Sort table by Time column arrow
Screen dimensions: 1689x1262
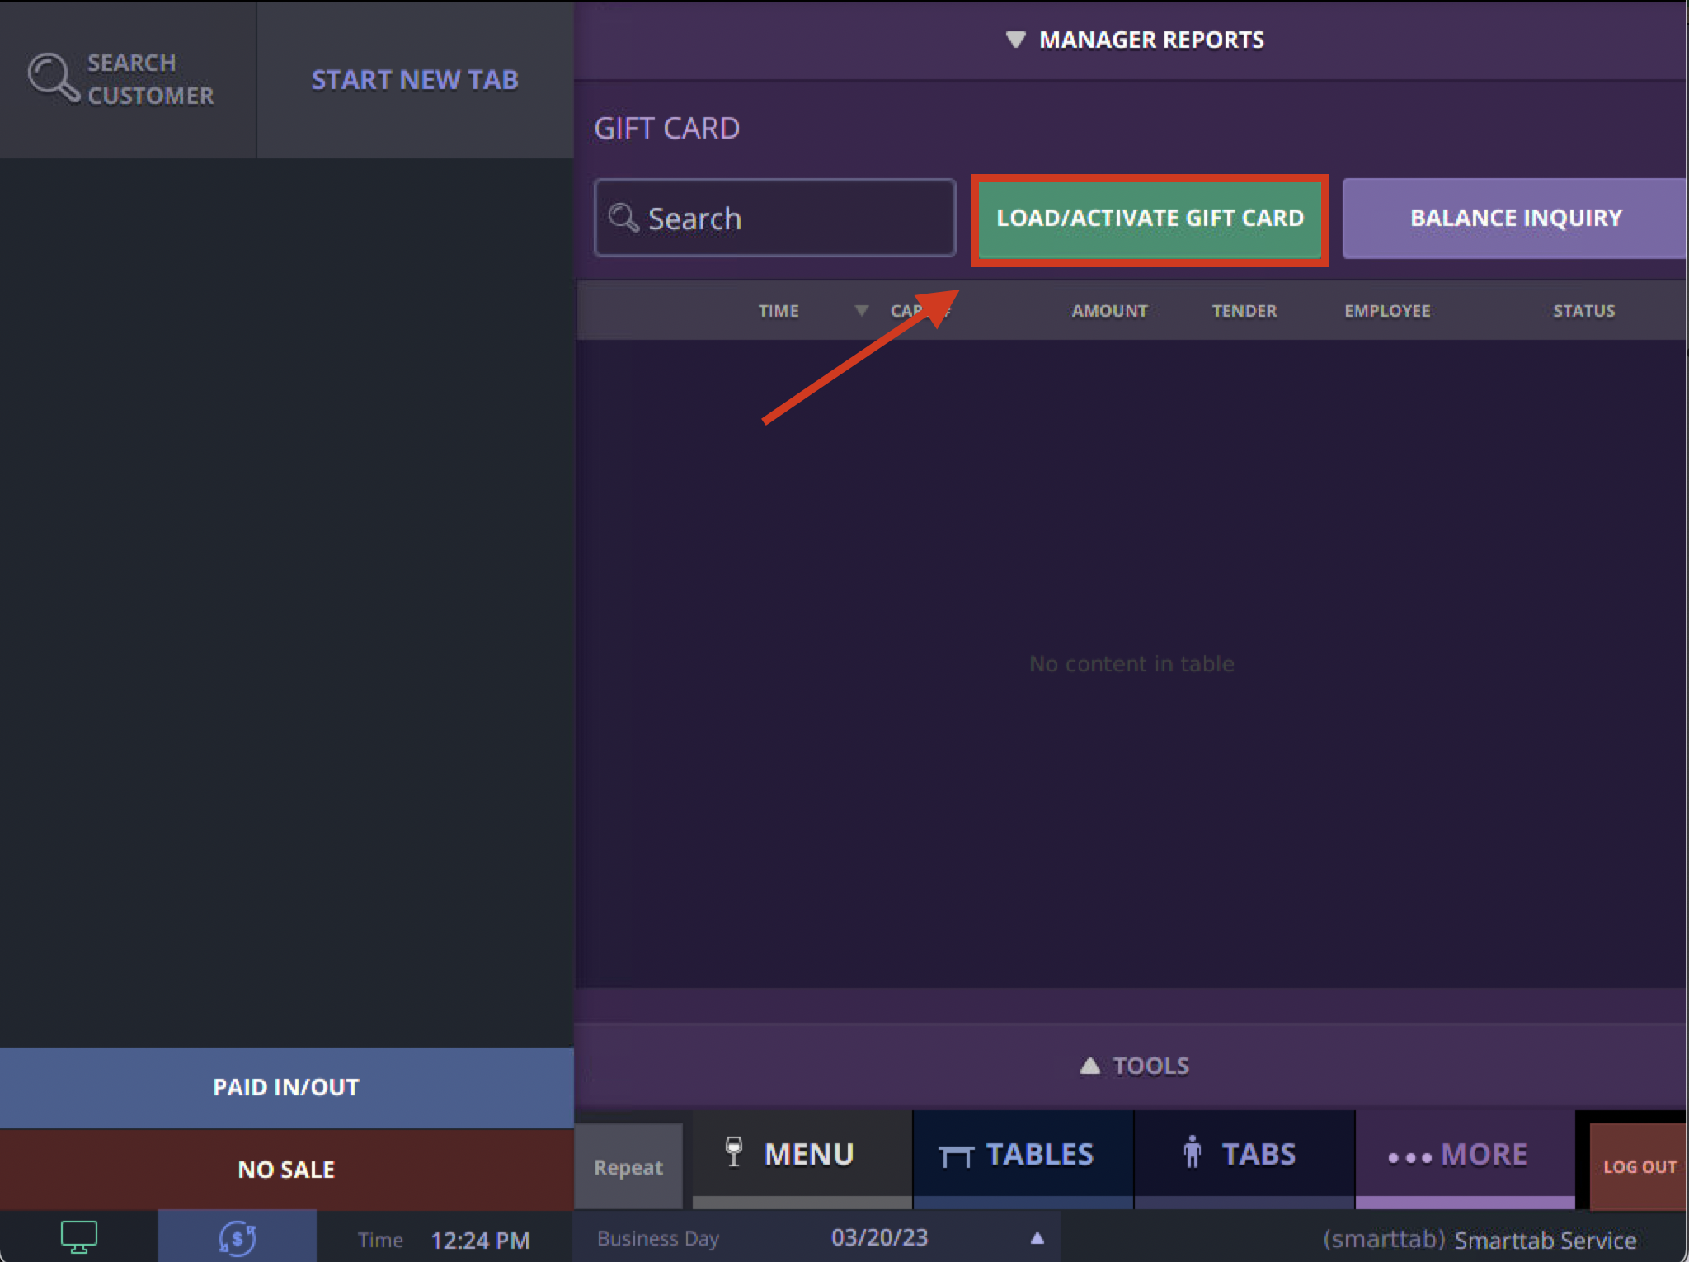861,310
